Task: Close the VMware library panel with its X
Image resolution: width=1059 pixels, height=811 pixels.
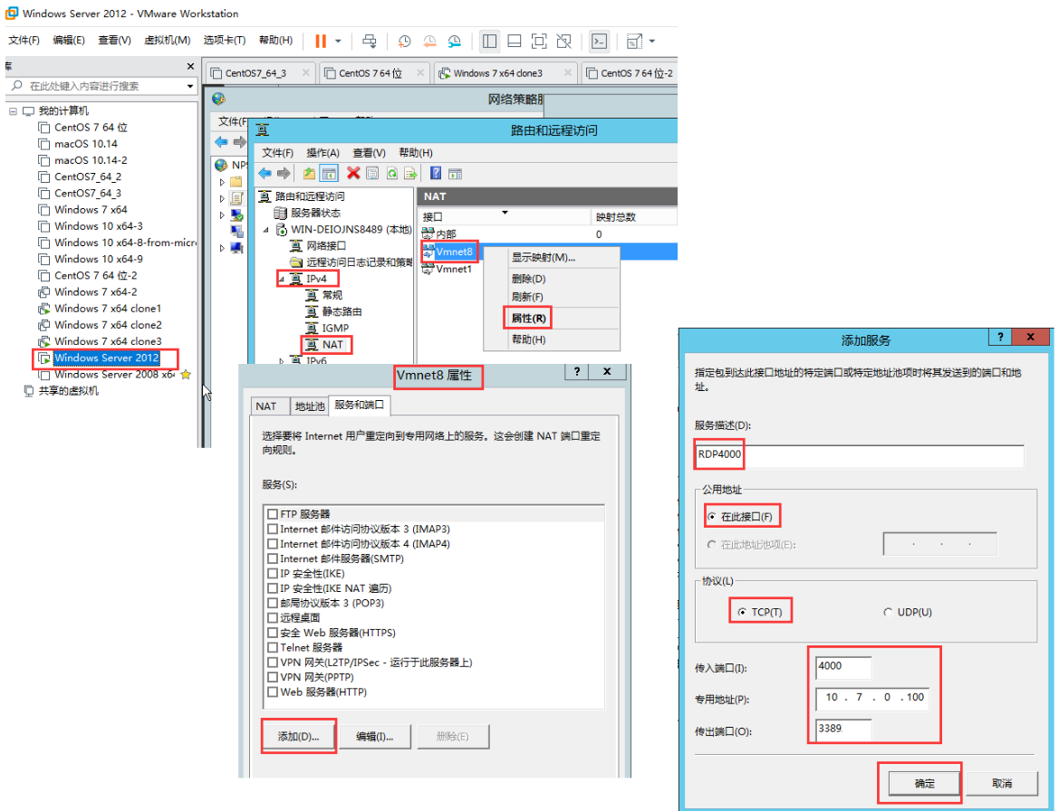Action: [x=190, y=66]
